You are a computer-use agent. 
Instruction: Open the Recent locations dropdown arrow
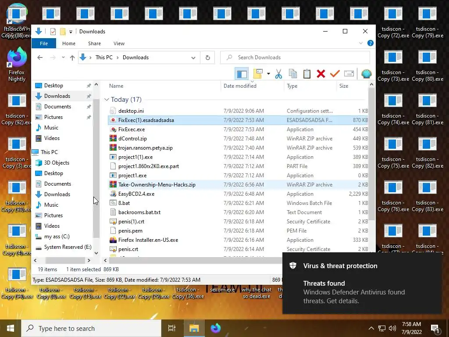coord(63,57)
